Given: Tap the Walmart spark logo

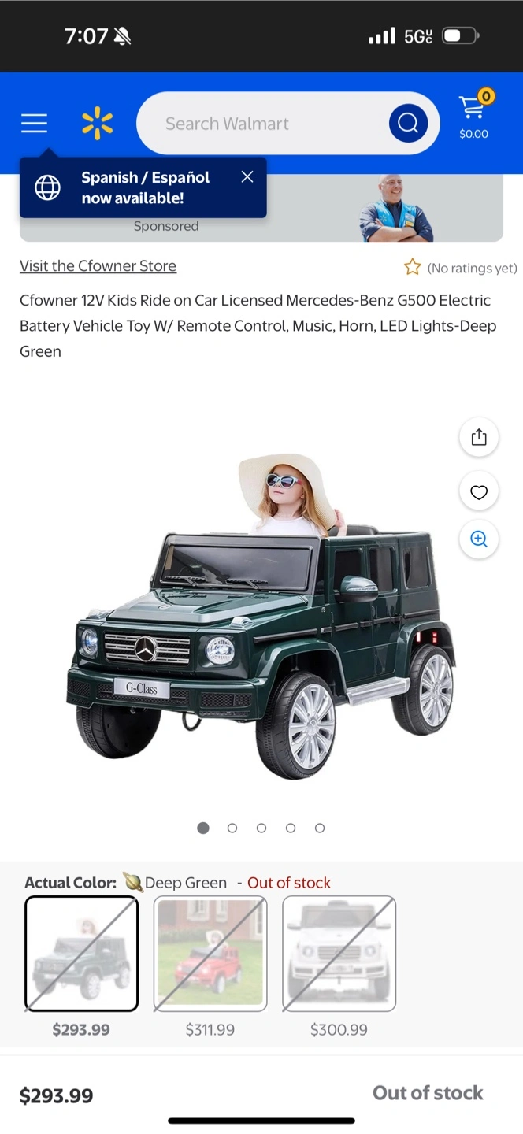Looking at the screenshot, I should [x=97, y=124].
